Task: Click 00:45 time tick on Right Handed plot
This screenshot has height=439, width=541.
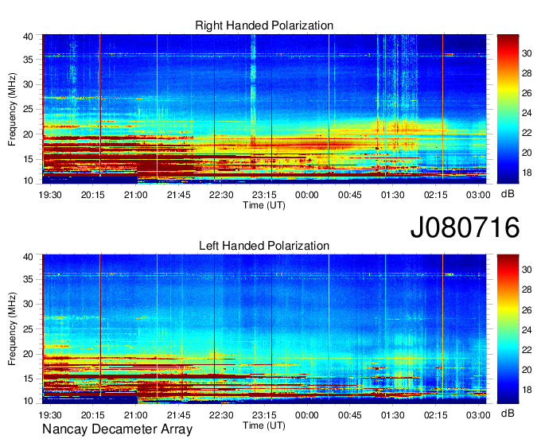Action: click(x=349, y=195)
